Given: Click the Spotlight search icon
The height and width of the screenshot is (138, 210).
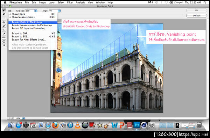Looking at the screenshot, I should (205, 2).
